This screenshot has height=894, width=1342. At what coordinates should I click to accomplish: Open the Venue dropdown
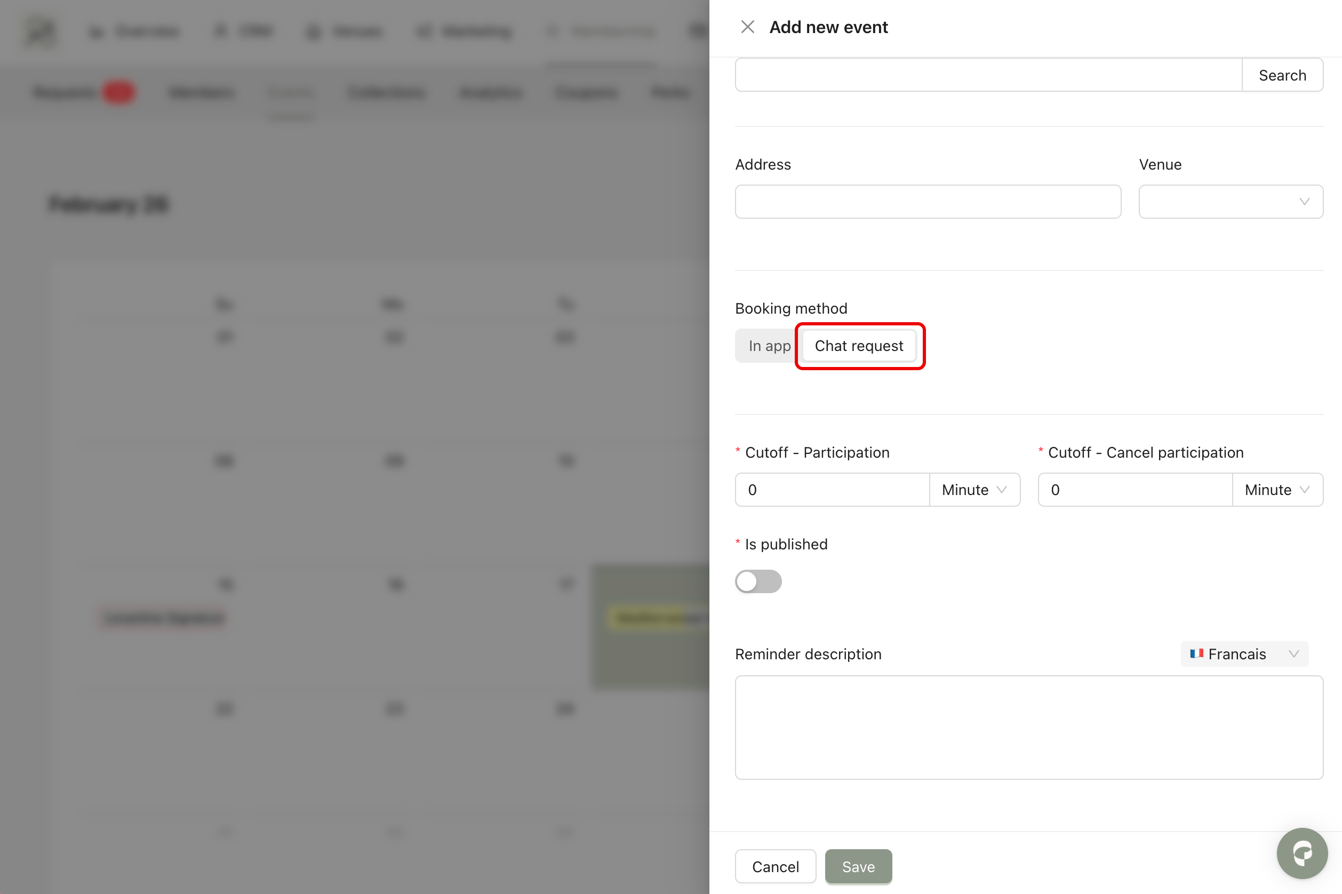pos(1231,202)
